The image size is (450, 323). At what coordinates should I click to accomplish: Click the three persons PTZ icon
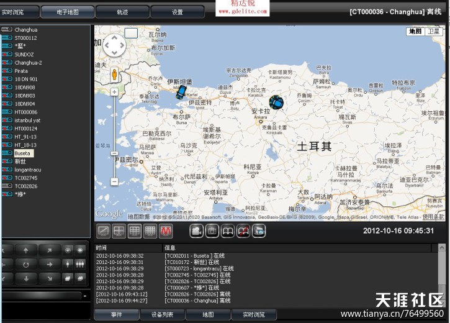80,264
